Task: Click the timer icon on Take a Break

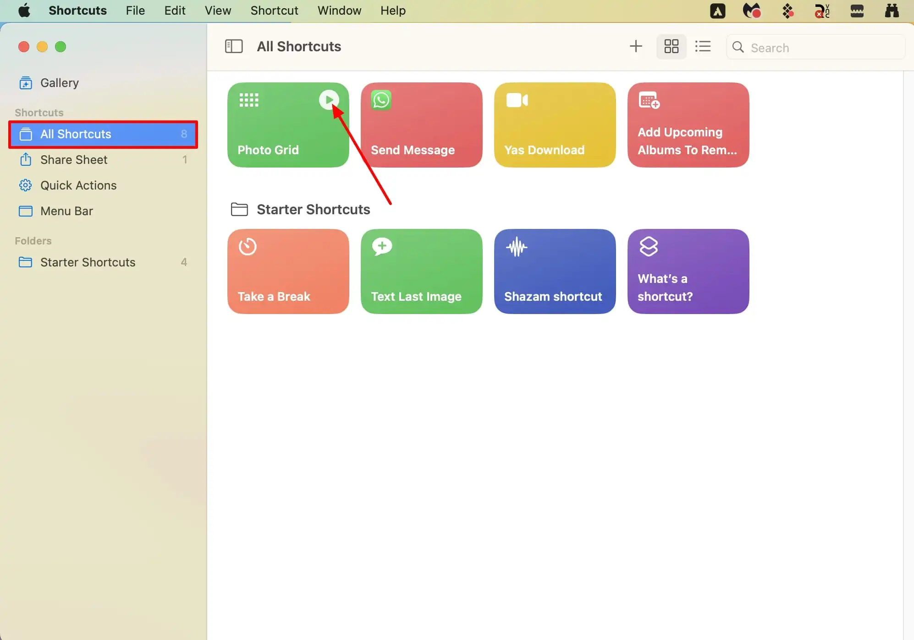Action: 248,246
